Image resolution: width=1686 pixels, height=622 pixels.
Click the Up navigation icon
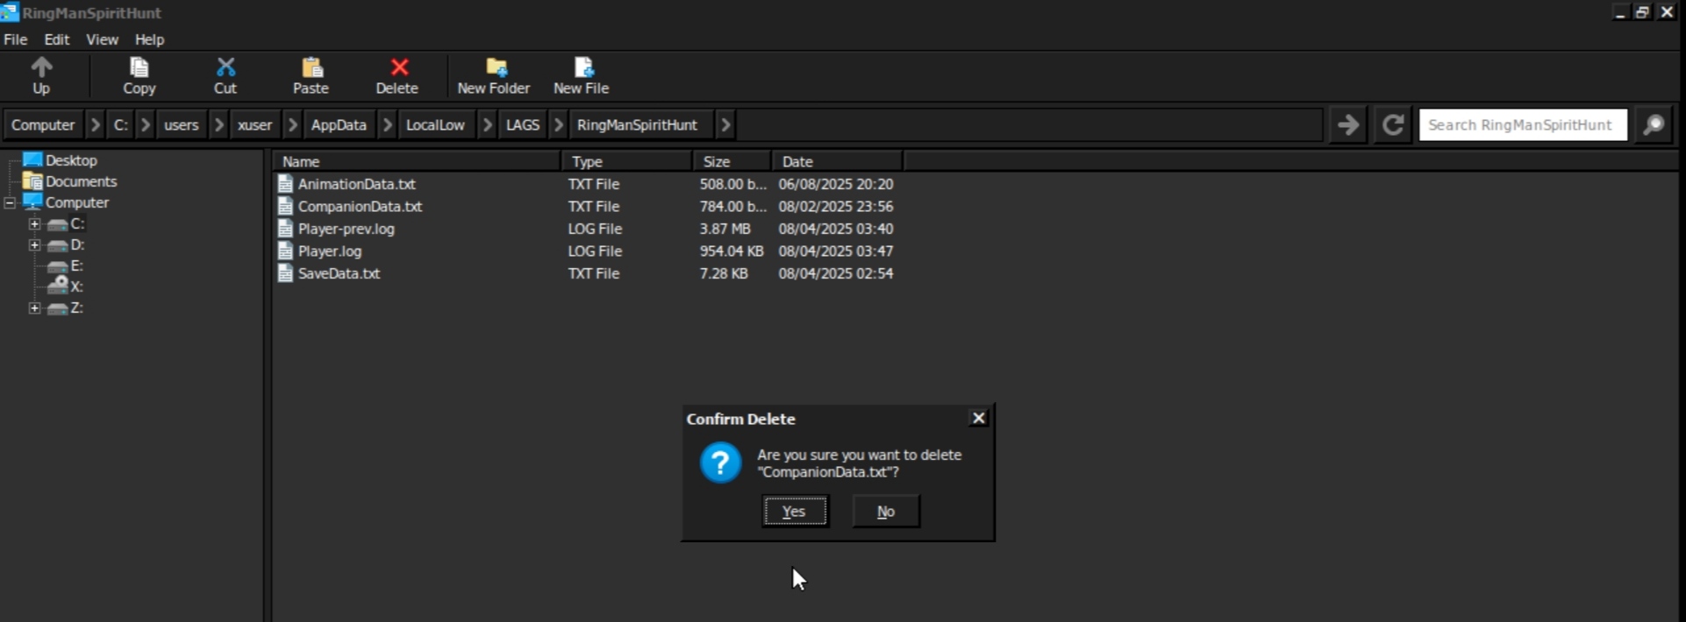coord(41,68)
